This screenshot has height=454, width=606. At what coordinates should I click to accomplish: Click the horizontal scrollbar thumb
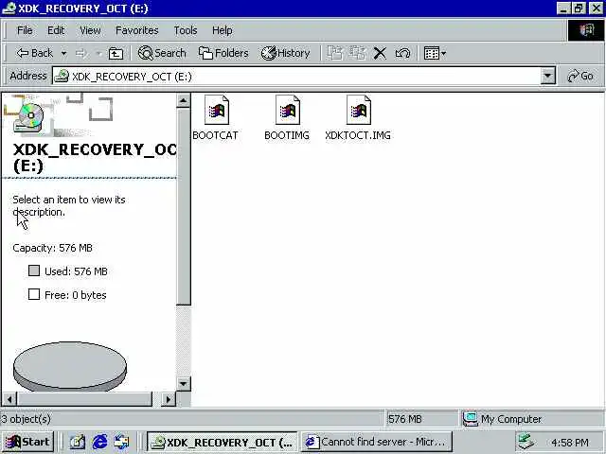pos(84,399)
